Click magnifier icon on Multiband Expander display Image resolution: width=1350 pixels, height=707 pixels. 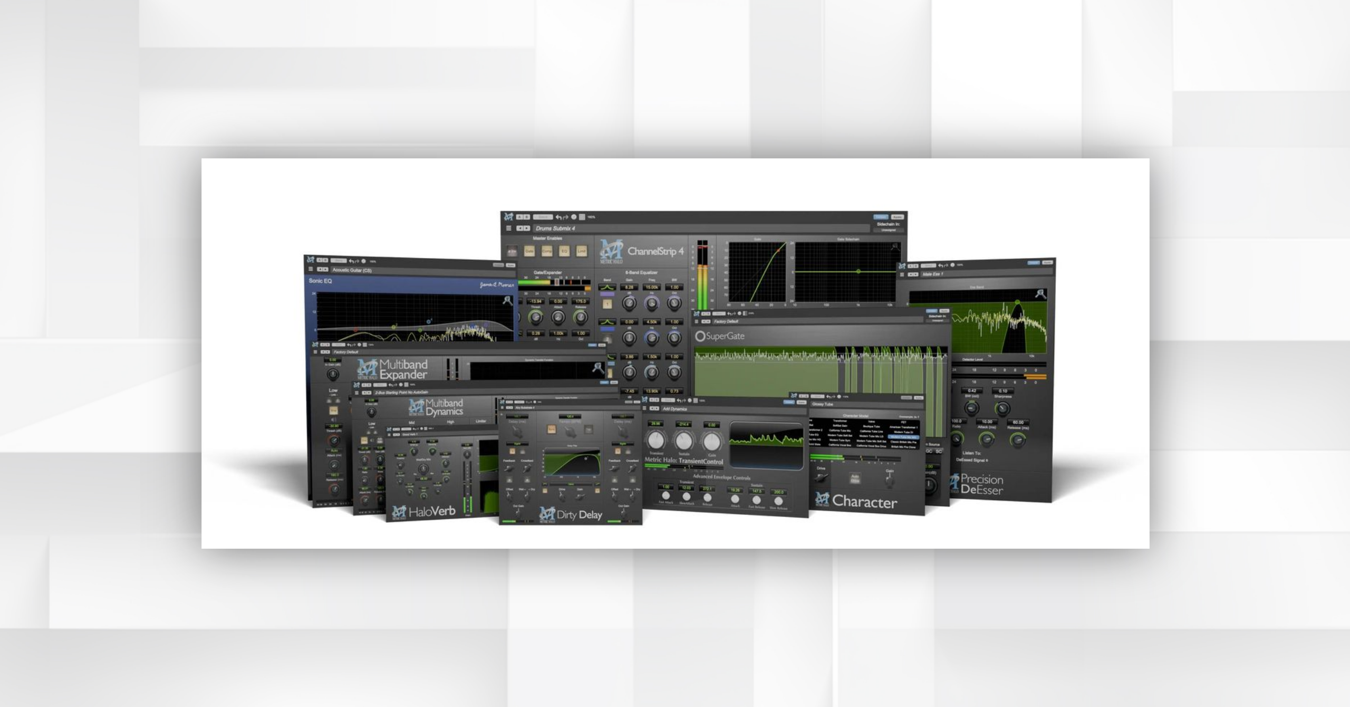point(598,368)
